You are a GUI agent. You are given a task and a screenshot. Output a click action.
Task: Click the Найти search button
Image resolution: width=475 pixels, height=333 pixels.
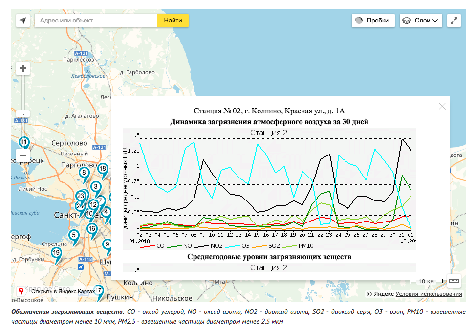click(173, 21)
